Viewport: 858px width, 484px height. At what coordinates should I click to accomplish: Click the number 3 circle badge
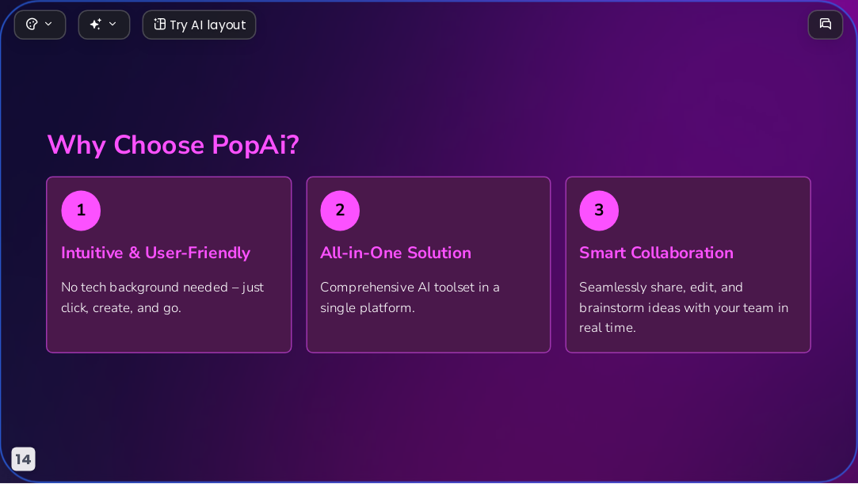tap(599, 211)
